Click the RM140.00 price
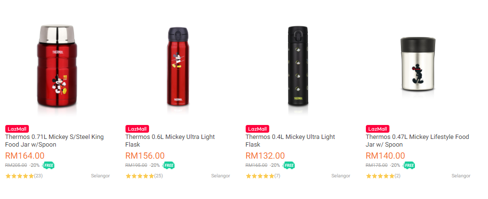 385,156
